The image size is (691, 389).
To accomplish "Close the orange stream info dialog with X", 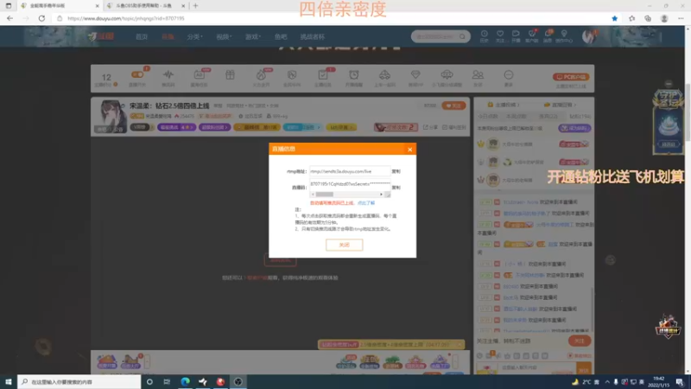I will [x=409, y=150].
